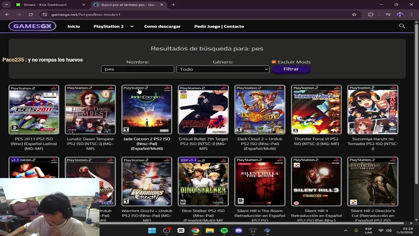Expand the PlayStation 2 menu chevron

132,26
